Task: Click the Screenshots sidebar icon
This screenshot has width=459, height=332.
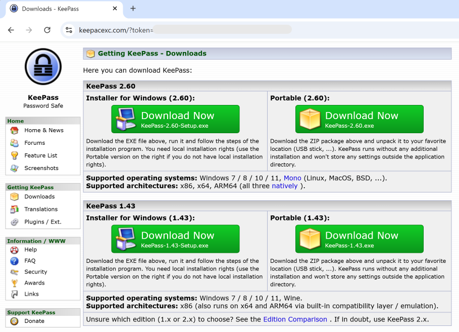Action: click(x=15, y=168)
